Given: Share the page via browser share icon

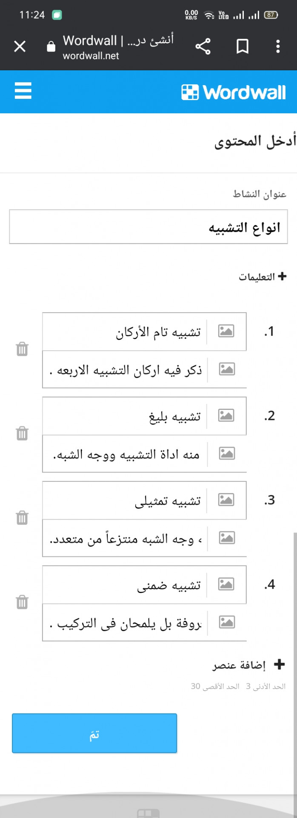Looking at the screenshot, I should tap(203, 46).
